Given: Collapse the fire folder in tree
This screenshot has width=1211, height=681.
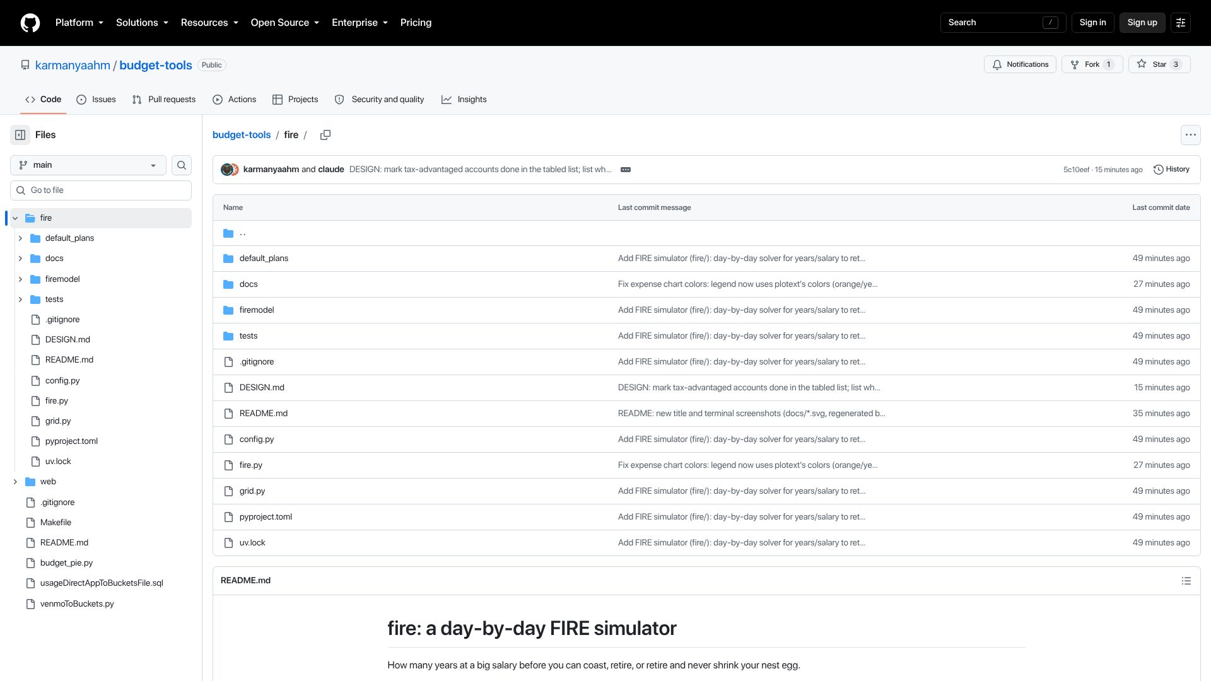Looking at the screenshot, I should (x=15, y=218).
